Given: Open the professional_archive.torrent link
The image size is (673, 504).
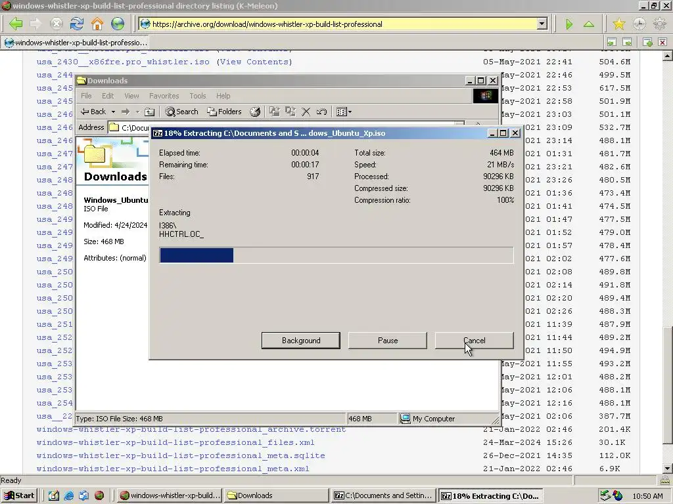Looking at the screenshot, I should coord(191,429).
